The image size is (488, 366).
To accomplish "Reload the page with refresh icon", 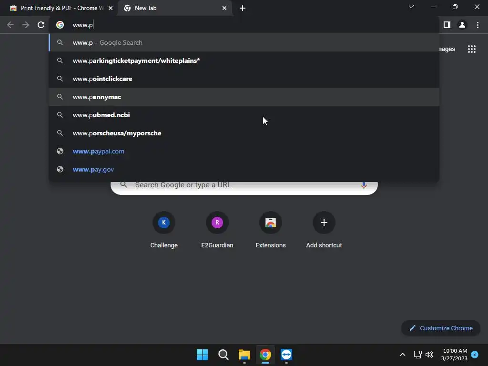I will [41, 25].
